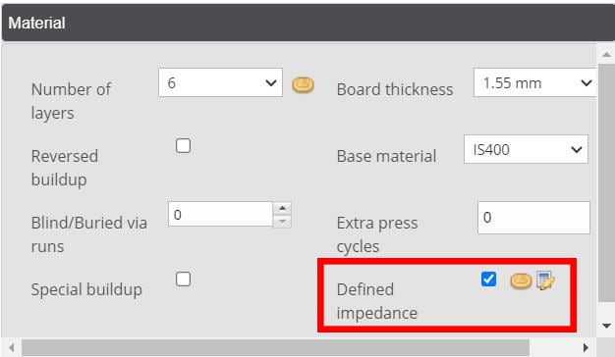Open the Number of layers dropdown

pos(220,82)
